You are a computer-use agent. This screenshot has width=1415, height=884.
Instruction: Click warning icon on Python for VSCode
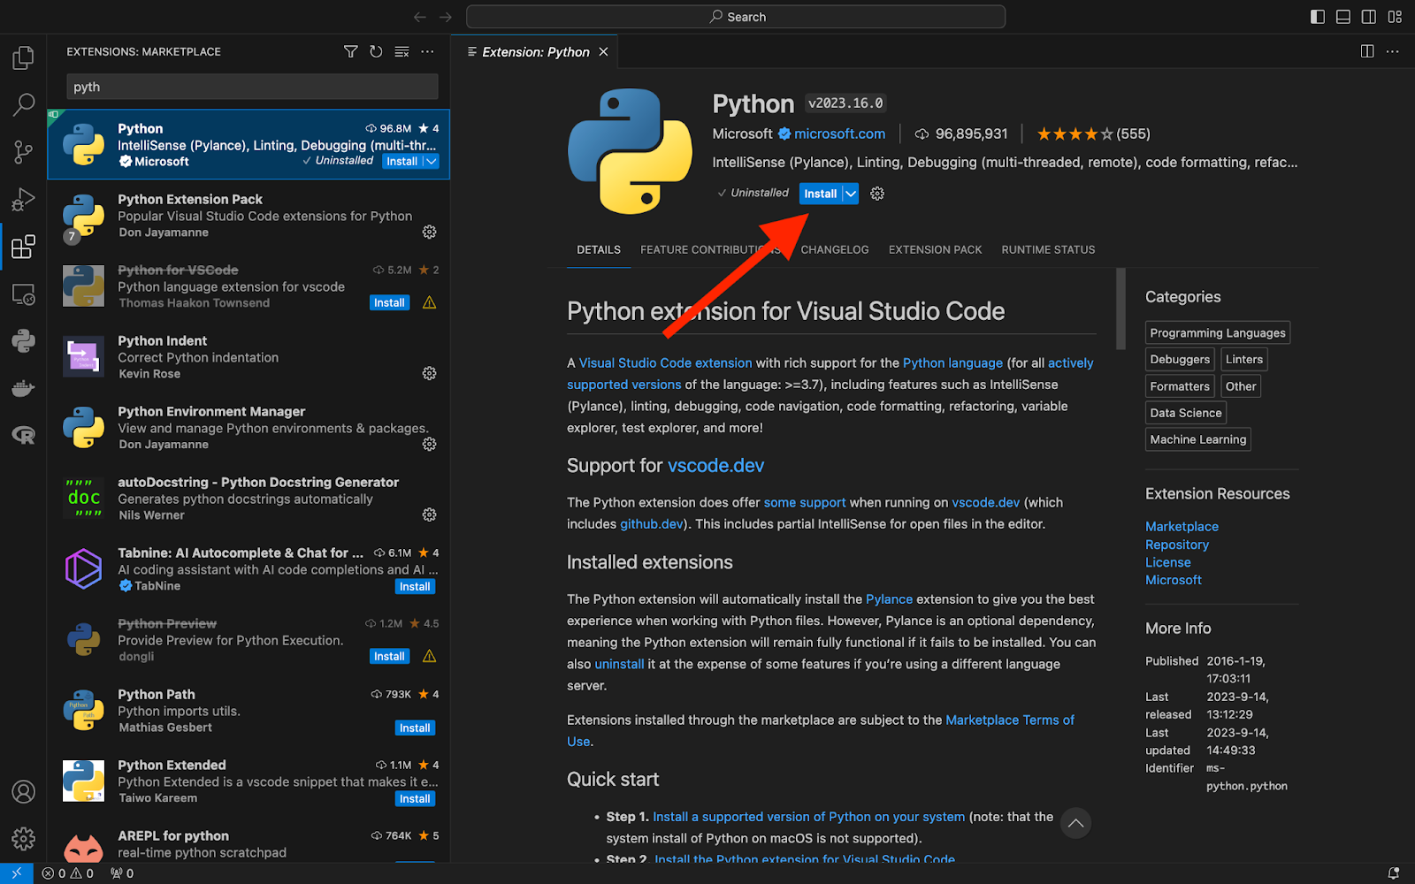tap(429, 302)
